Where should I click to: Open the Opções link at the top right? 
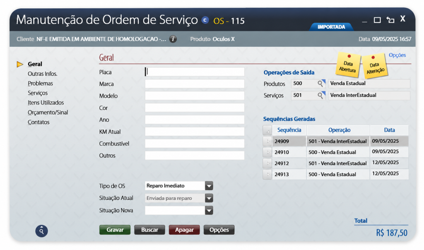pos(397,55)
